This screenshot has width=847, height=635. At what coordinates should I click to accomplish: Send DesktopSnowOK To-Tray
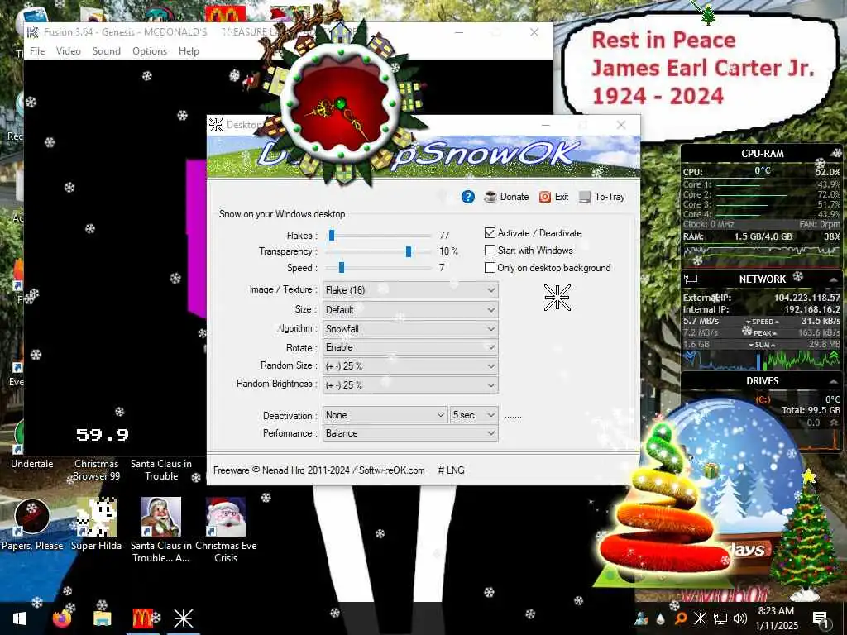click(x=602, y=197)
